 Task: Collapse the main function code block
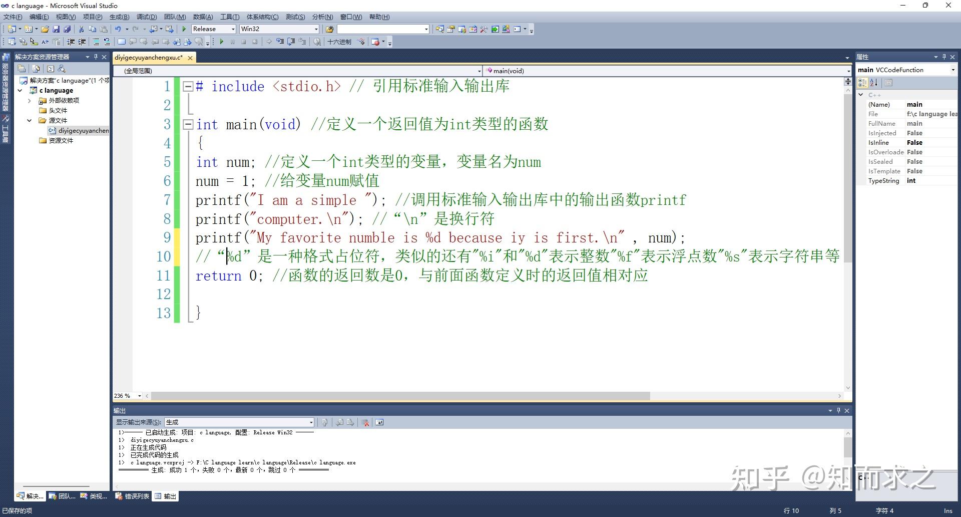(188, 124)
